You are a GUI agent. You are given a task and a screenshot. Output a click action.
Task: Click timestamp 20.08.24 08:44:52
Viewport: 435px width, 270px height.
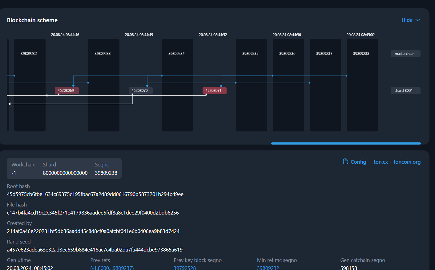tap(213, 35)
